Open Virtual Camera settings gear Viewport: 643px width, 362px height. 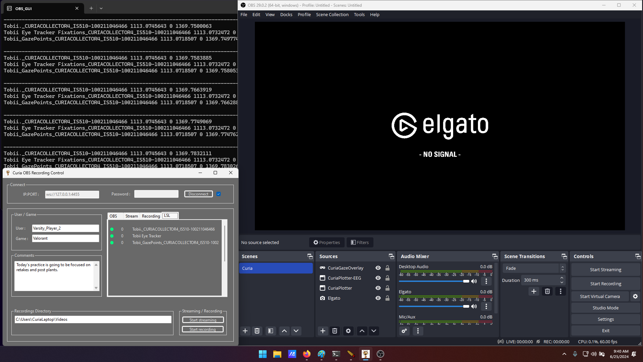(635, 296)
